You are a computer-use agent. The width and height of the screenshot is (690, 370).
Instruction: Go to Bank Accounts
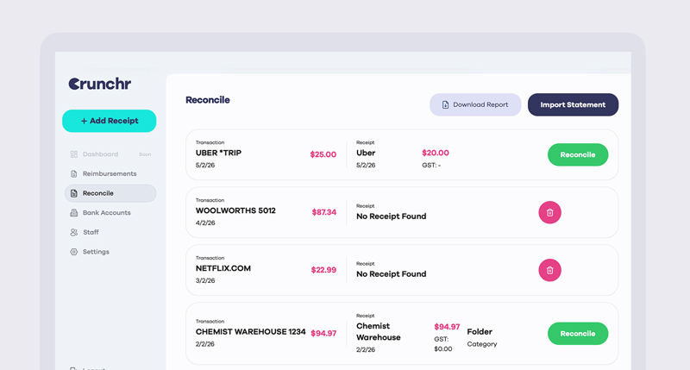pyautogui.click(x=110, y=212)
